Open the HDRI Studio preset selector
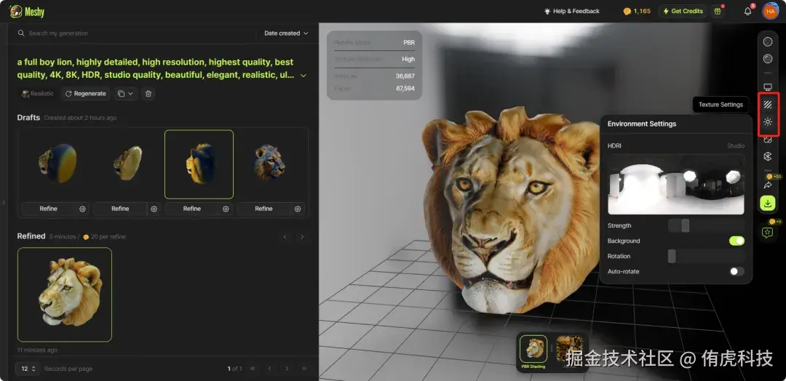 coord(735,145)
